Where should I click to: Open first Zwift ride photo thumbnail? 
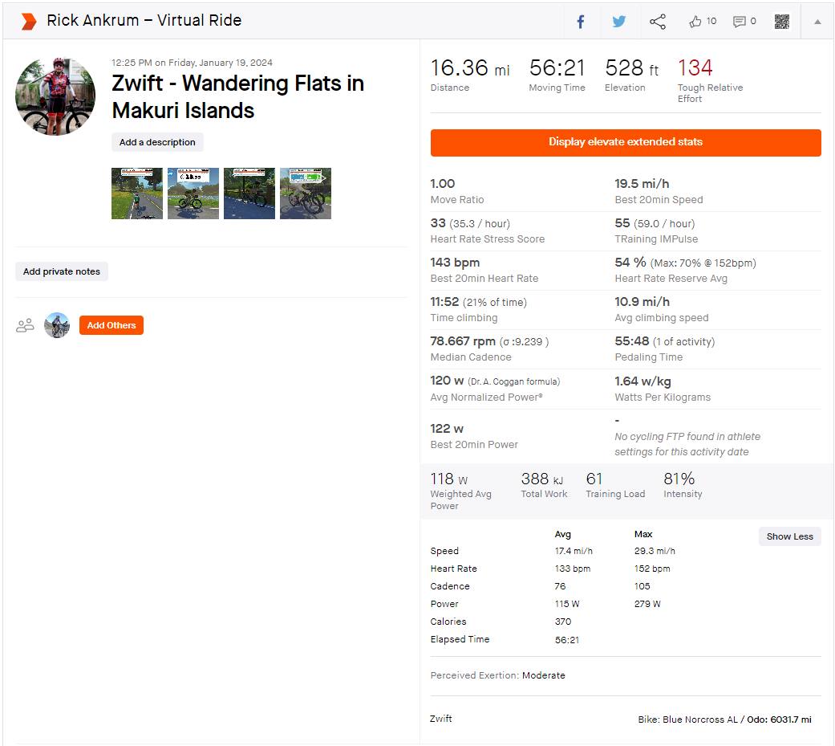pos(137,194)
